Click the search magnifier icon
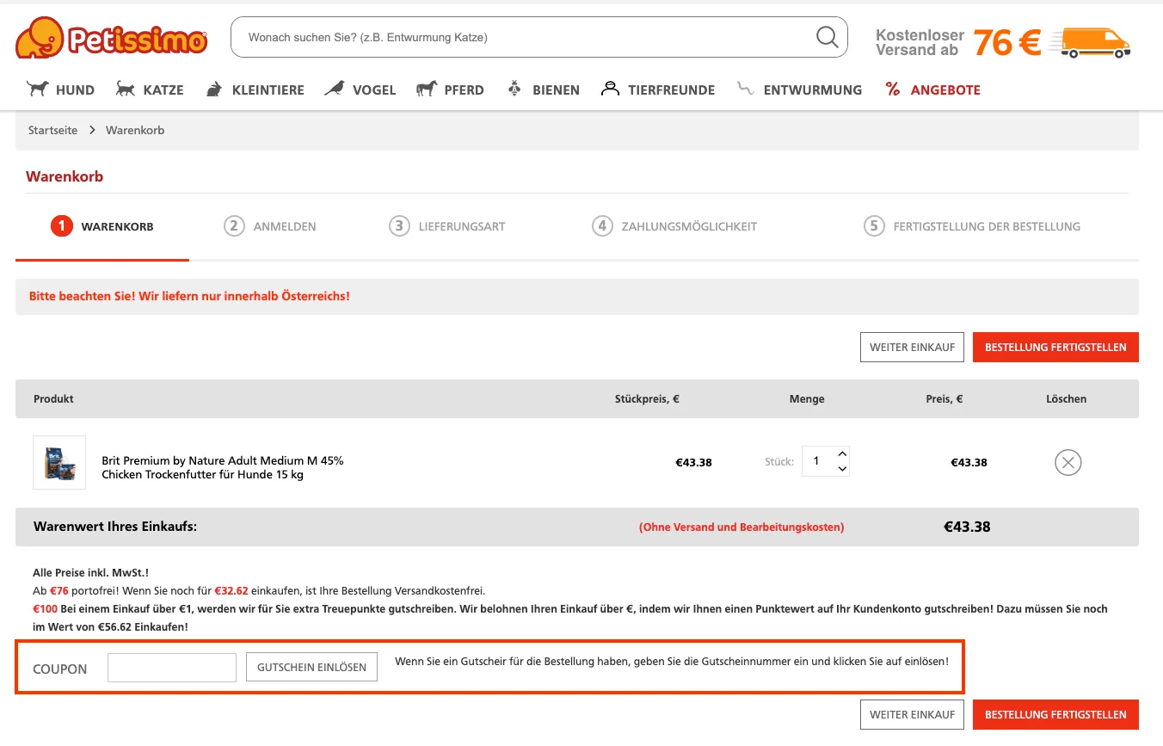 pyautogui.click(x=826, y=37)
